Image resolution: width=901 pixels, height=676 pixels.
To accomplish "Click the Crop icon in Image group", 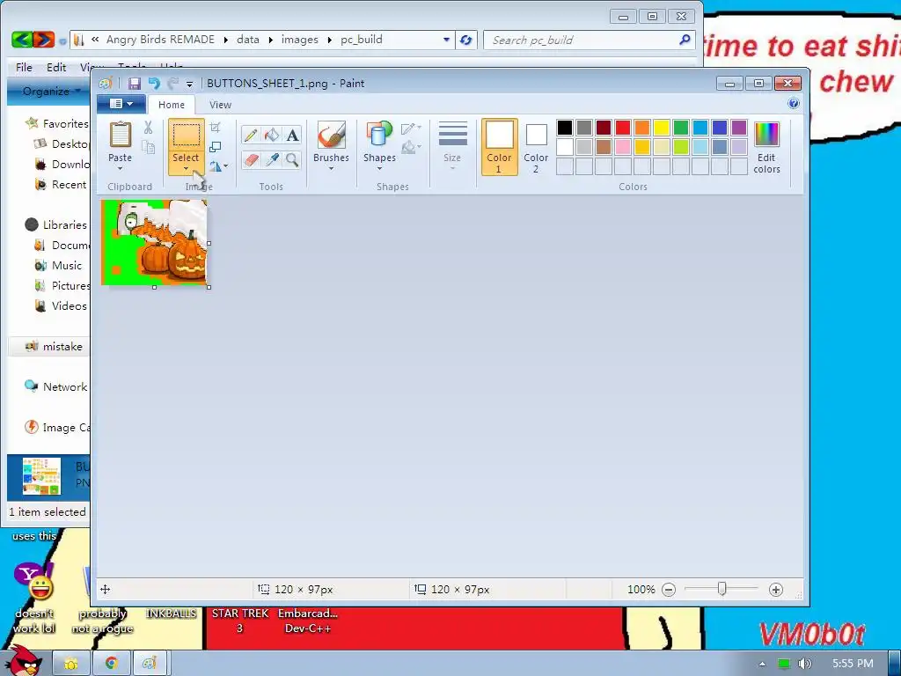I will (216, 128).
